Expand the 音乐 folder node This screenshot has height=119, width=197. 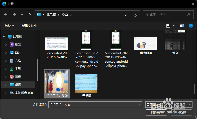tap(6, 77)
